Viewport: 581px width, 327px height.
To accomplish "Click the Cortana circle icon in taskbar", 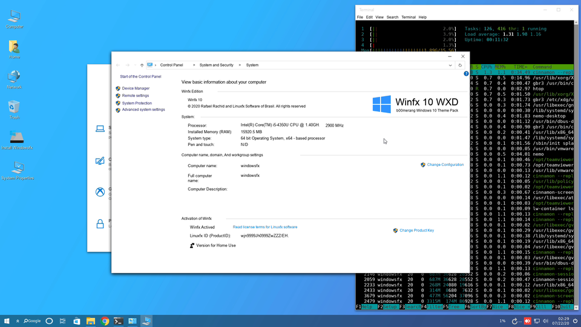I will (x=49, y=321).
